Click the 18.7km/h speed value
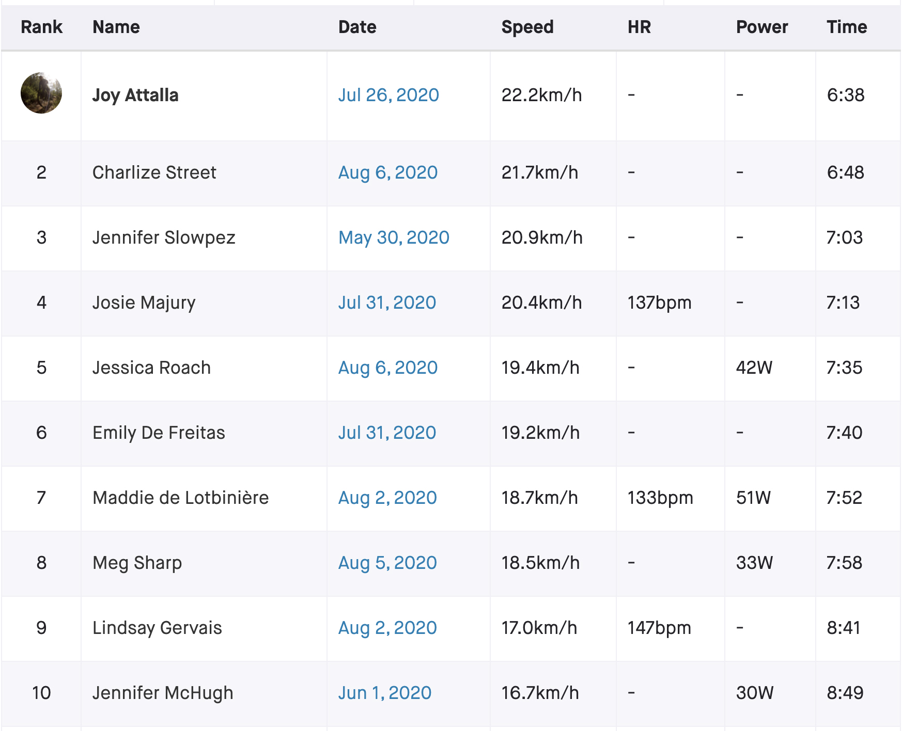 [x=539, y=498]
